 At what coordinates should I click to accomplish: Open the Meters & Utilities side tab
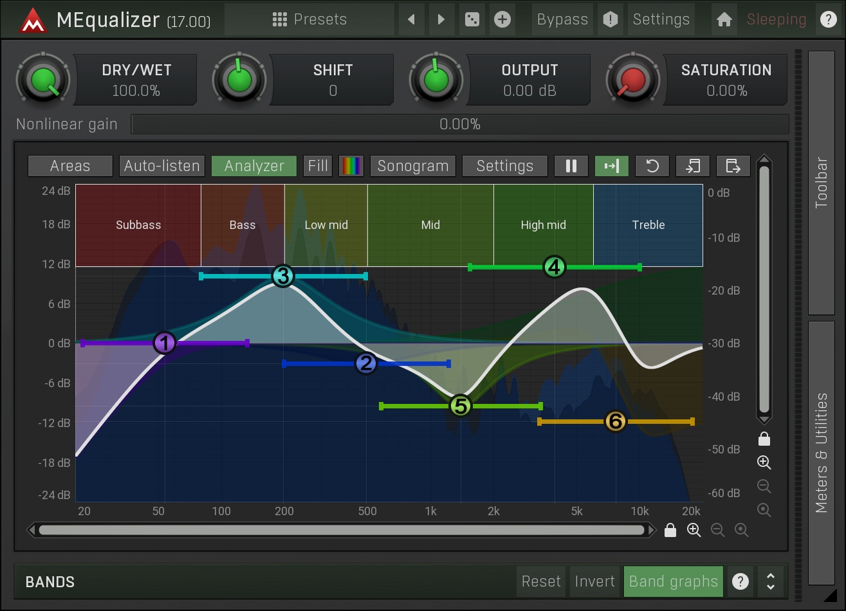(x=821, y=452)
